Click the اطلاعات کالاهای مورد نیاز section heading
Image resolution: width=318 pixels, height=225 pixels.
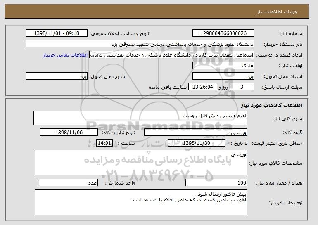(x=272, y=105)
